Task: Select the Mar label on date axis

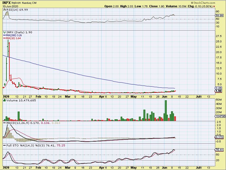Action: click(x=68, y=96)
